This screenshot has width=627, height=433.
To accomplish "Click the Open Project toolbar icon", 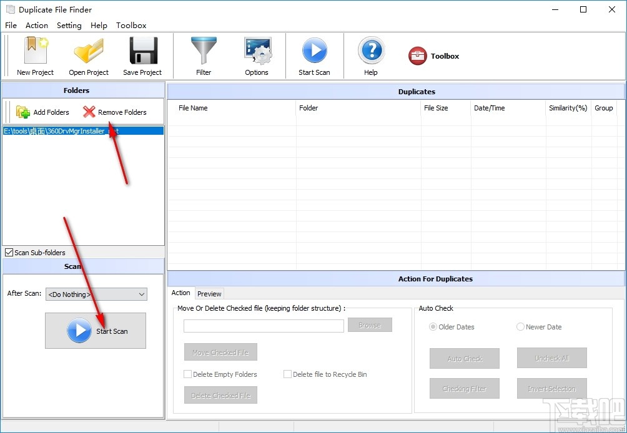I will click(88, 56).
